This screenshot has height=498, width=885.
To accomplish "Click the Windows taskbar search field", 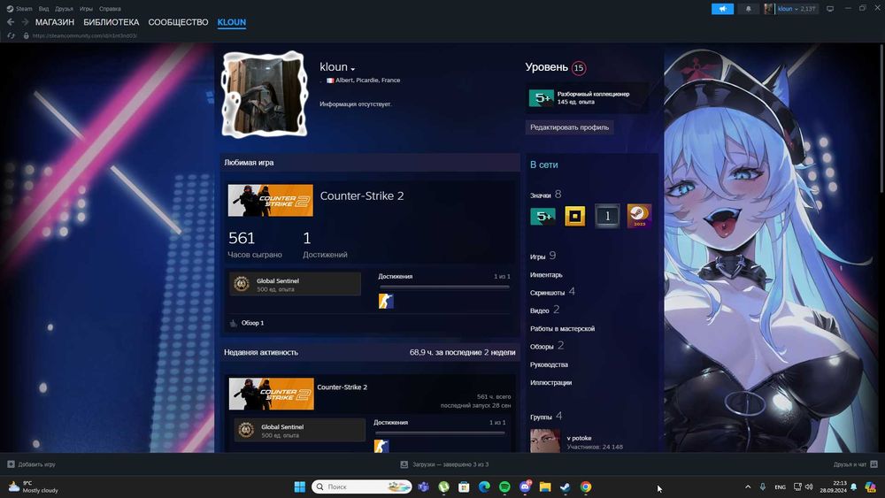I will click(361, 487).
